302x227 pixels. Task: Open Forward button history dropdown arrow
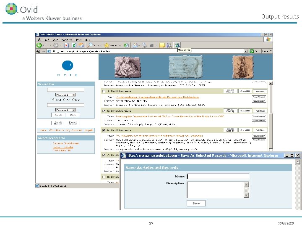(61, 45)
